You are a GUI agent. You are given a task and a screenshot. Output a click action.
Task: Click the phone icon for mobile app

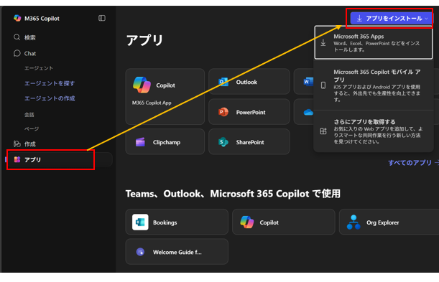point(323,85)
